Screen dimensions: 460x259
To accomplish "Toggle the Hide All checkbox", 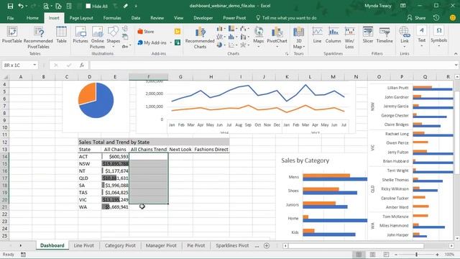I will (88, 6).
